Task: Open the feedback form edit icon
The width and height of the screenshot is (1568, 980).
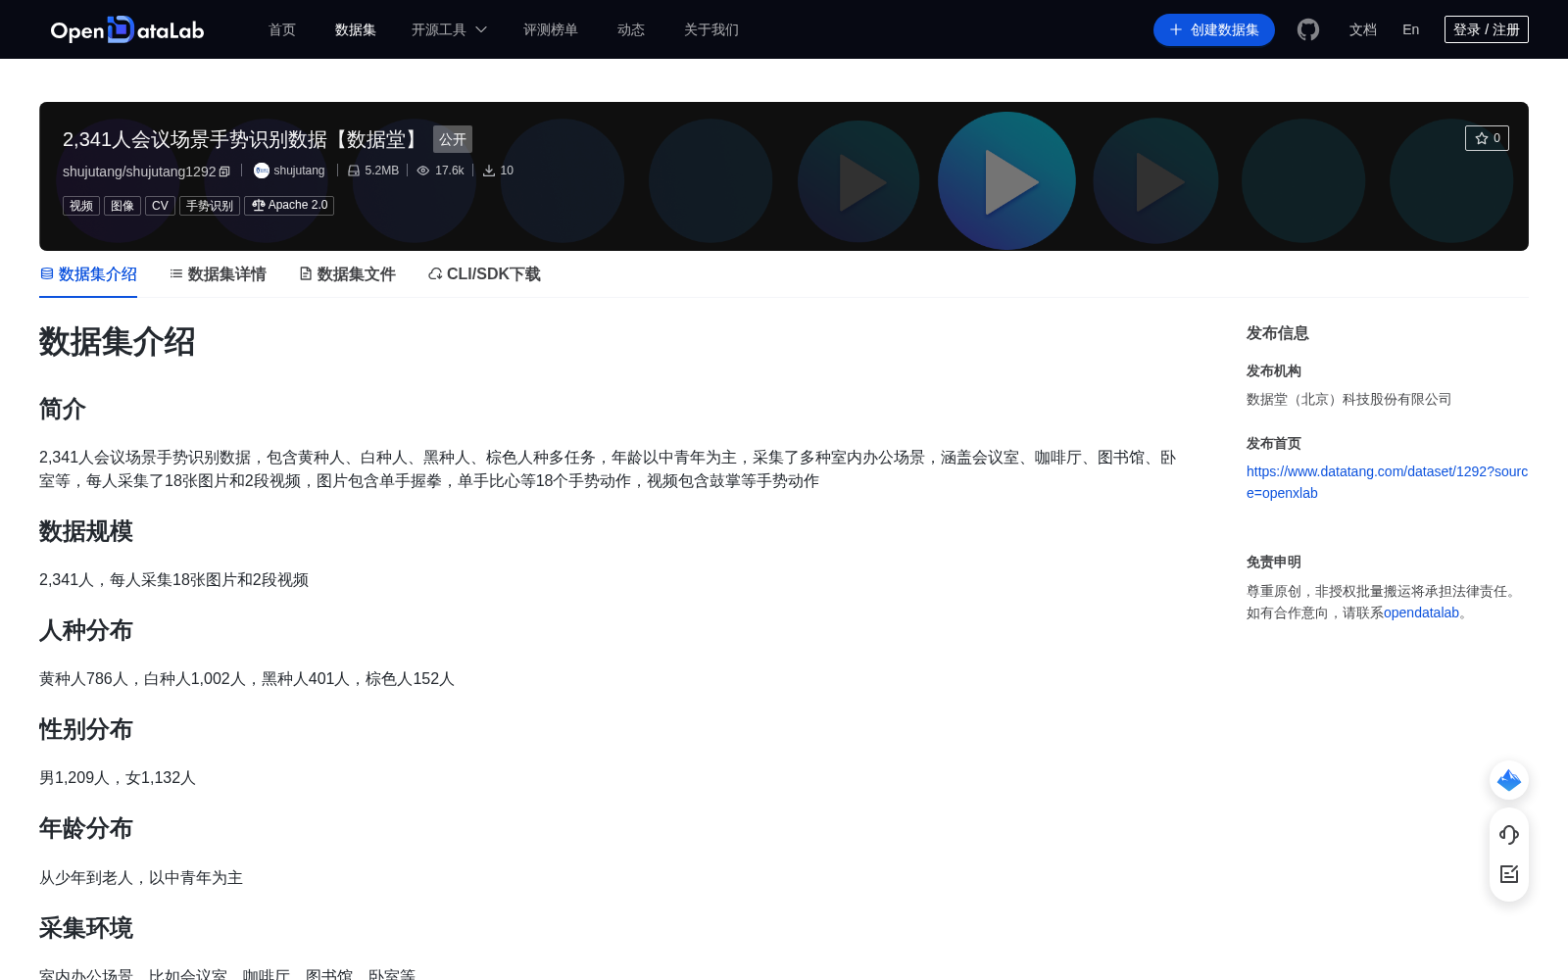Action: click(x=1509, y=874)
